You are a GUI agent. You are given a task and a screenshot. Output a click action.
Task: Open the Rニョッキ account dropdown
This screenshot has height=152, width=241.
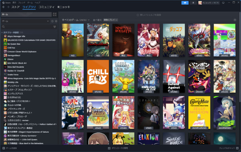point(209,3)
